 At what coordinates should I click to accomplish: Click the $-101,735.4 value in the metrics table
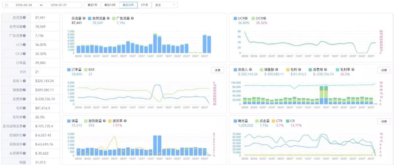click(44, 126)
